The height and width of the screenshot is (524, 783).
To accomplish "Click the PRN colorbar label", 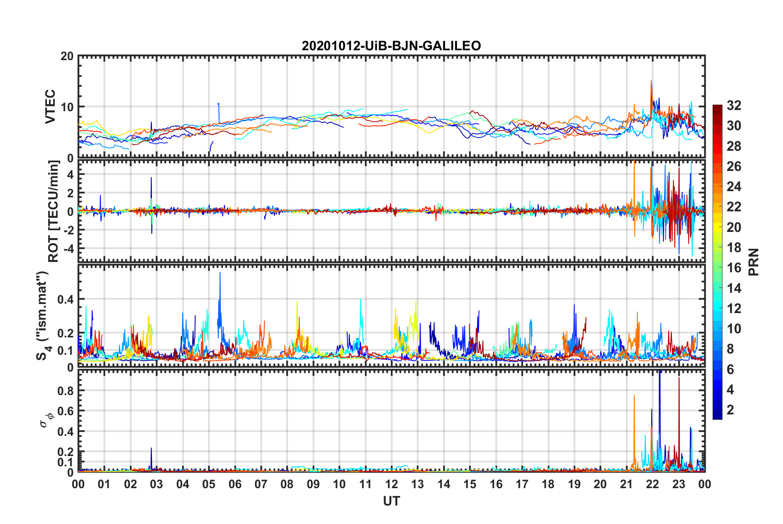I will point(753,262).
